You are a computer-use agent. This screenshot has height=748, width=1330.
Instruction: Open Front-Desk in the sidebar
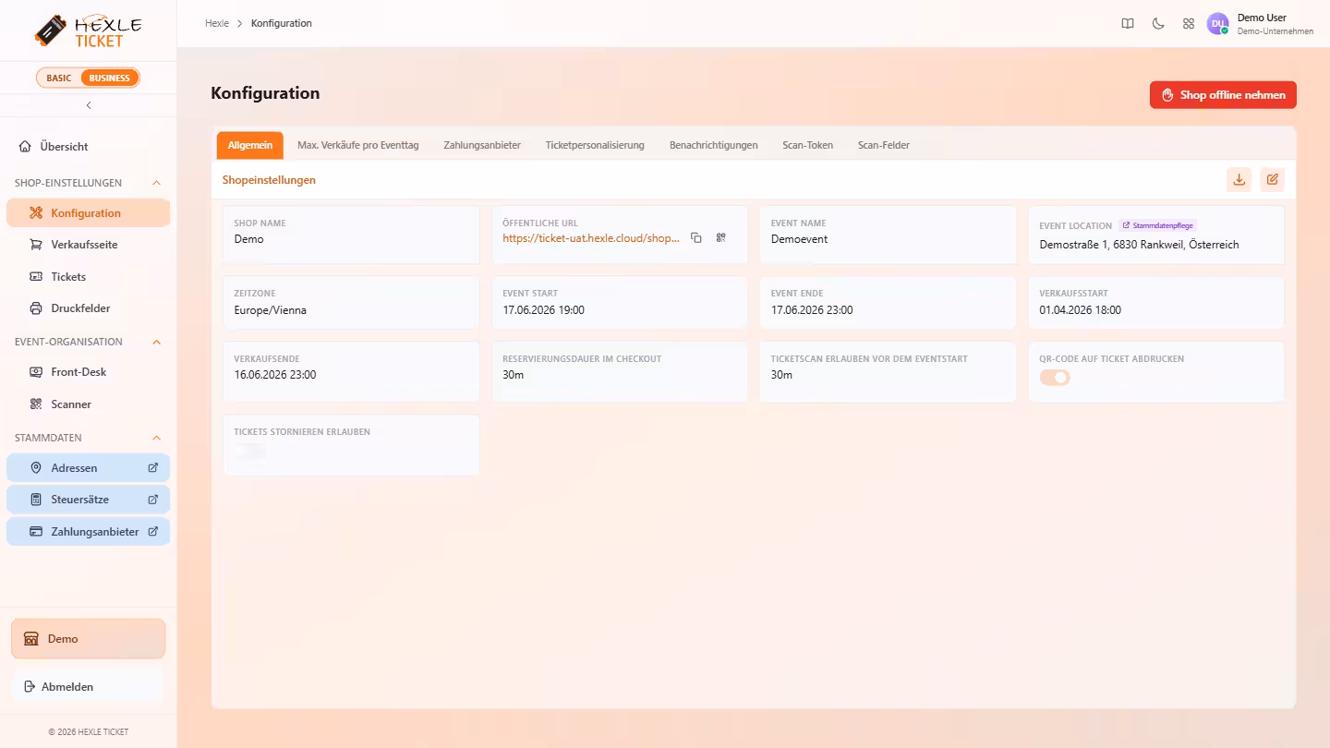[89, 372]
